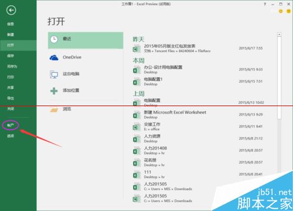This screenshot has width=293, height=211.
Task: Click the scrollbar up arrow
Action: coord(280,35)
